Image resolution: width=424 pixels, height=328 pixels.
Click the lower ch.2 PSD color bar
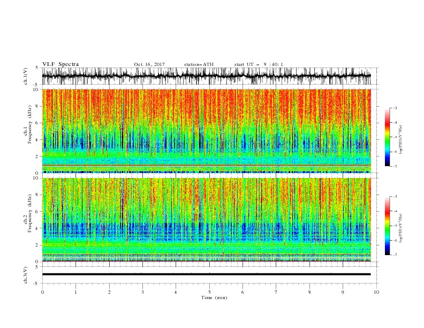click(x=387, y=226)
